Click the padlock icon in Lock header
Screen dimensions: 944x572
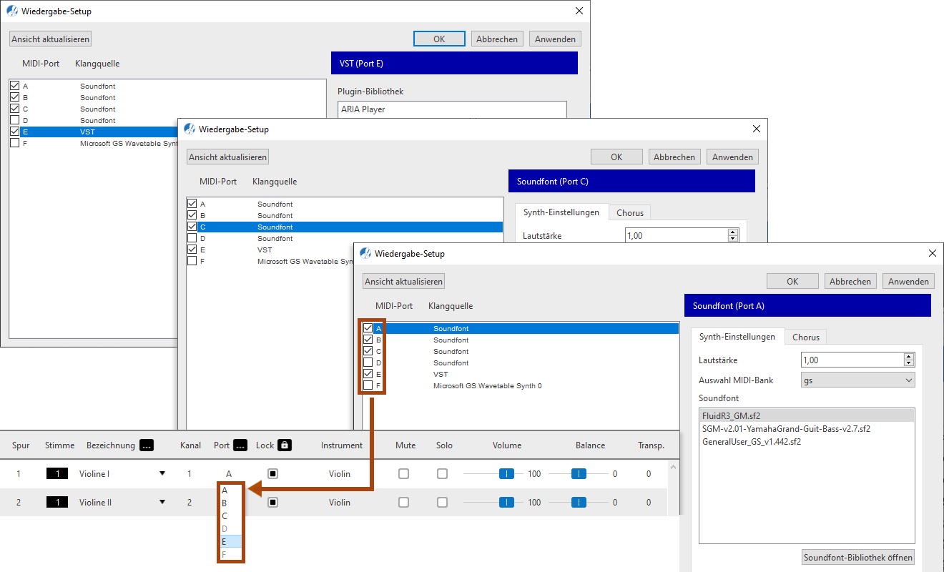coord(285,445)
